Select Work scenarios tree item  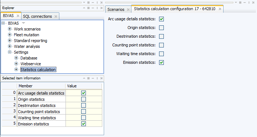point(27,29)
